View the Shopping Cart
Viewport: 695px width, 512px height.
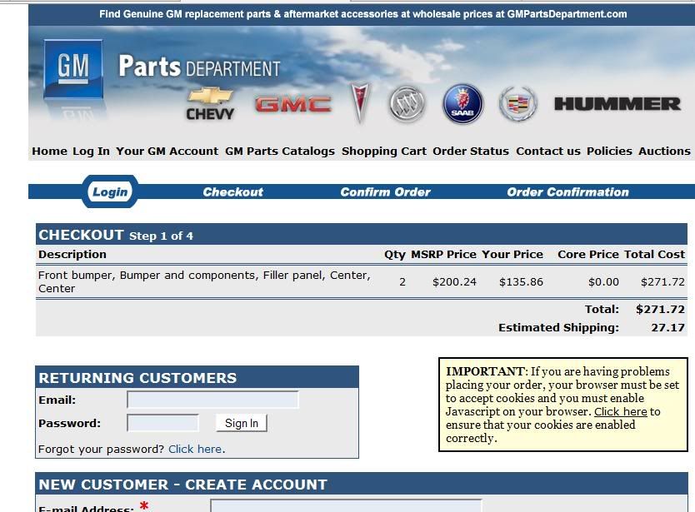click(x=384, y=151)
